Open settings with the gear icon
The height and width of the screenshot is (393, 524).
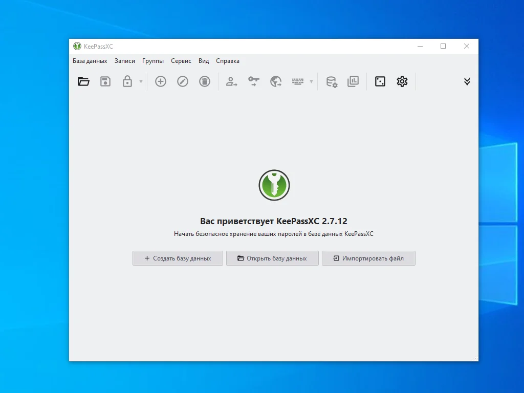[x=402, y=81]
